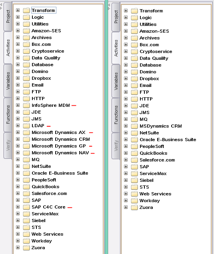Screen dimensions: 214x254
Task: Expand the FTP node in left panel
Action: pyautogui.click(x=18, y=92)
